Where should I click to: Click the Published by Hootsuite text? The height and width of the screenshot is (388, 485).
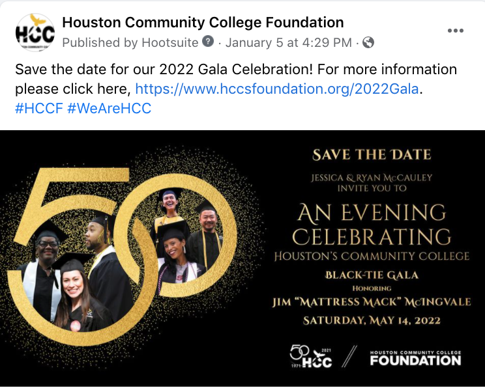point(130,42)
